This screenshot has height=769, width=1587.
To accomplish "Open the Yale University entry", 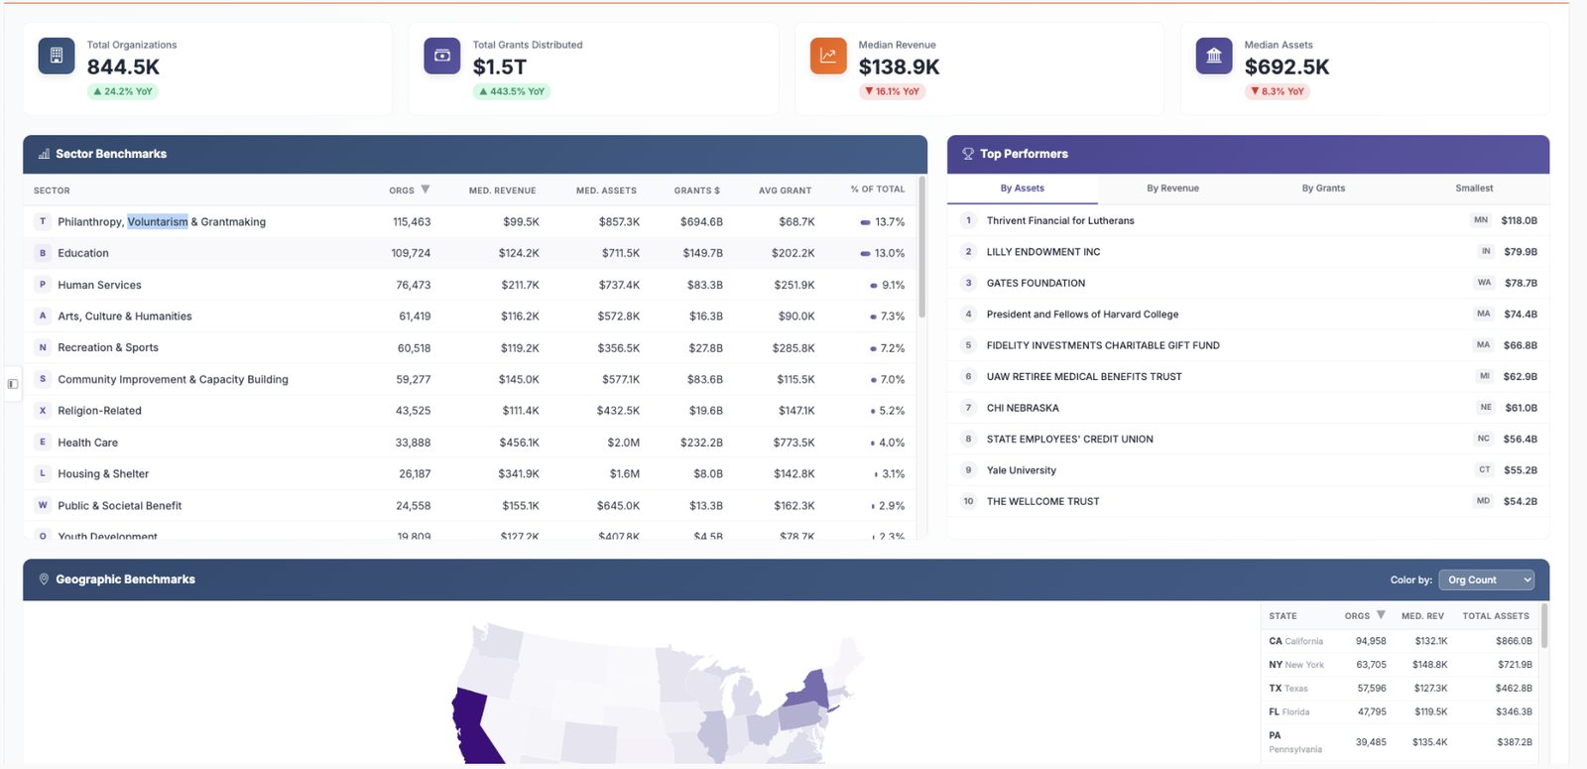I will 1022,470.
